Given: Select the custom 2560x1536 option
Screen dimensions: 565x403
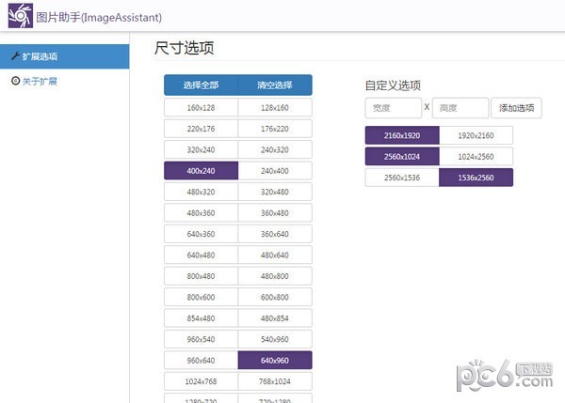Looking at the screenshot, I should pos(402,178).
